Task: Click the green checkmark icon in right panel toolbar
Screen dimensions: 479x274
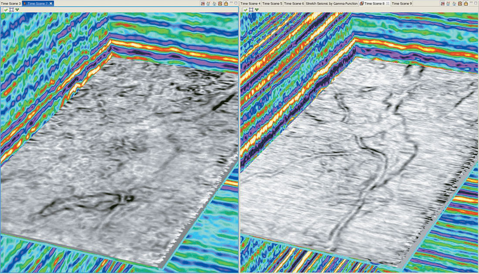Action: tap(245, 10)
